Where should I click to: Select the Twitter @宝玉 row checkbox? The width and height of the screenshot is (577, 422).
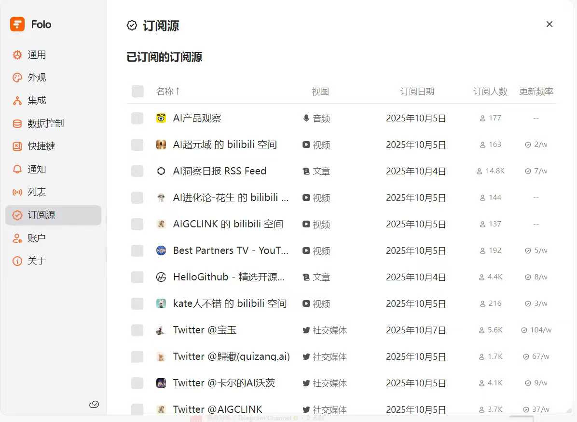137,330
